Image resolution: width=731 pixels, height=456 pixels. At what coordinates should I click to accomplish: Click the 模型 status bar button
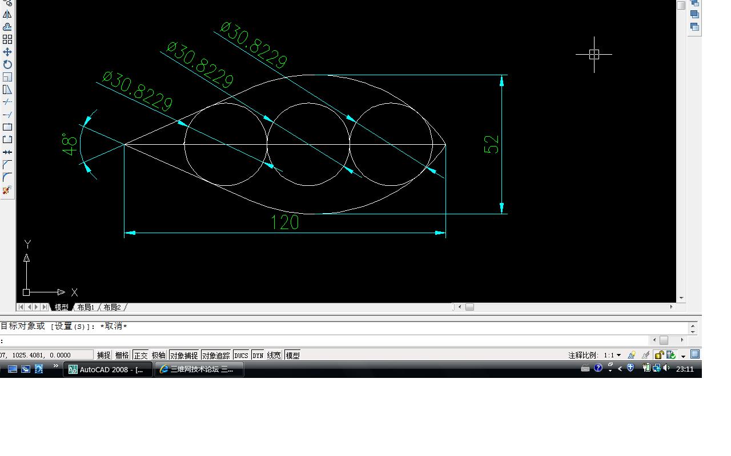[x=292, y=355]
